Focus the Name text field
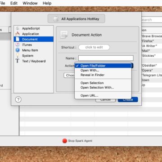162x162 pixels. (x=106, y=58)
